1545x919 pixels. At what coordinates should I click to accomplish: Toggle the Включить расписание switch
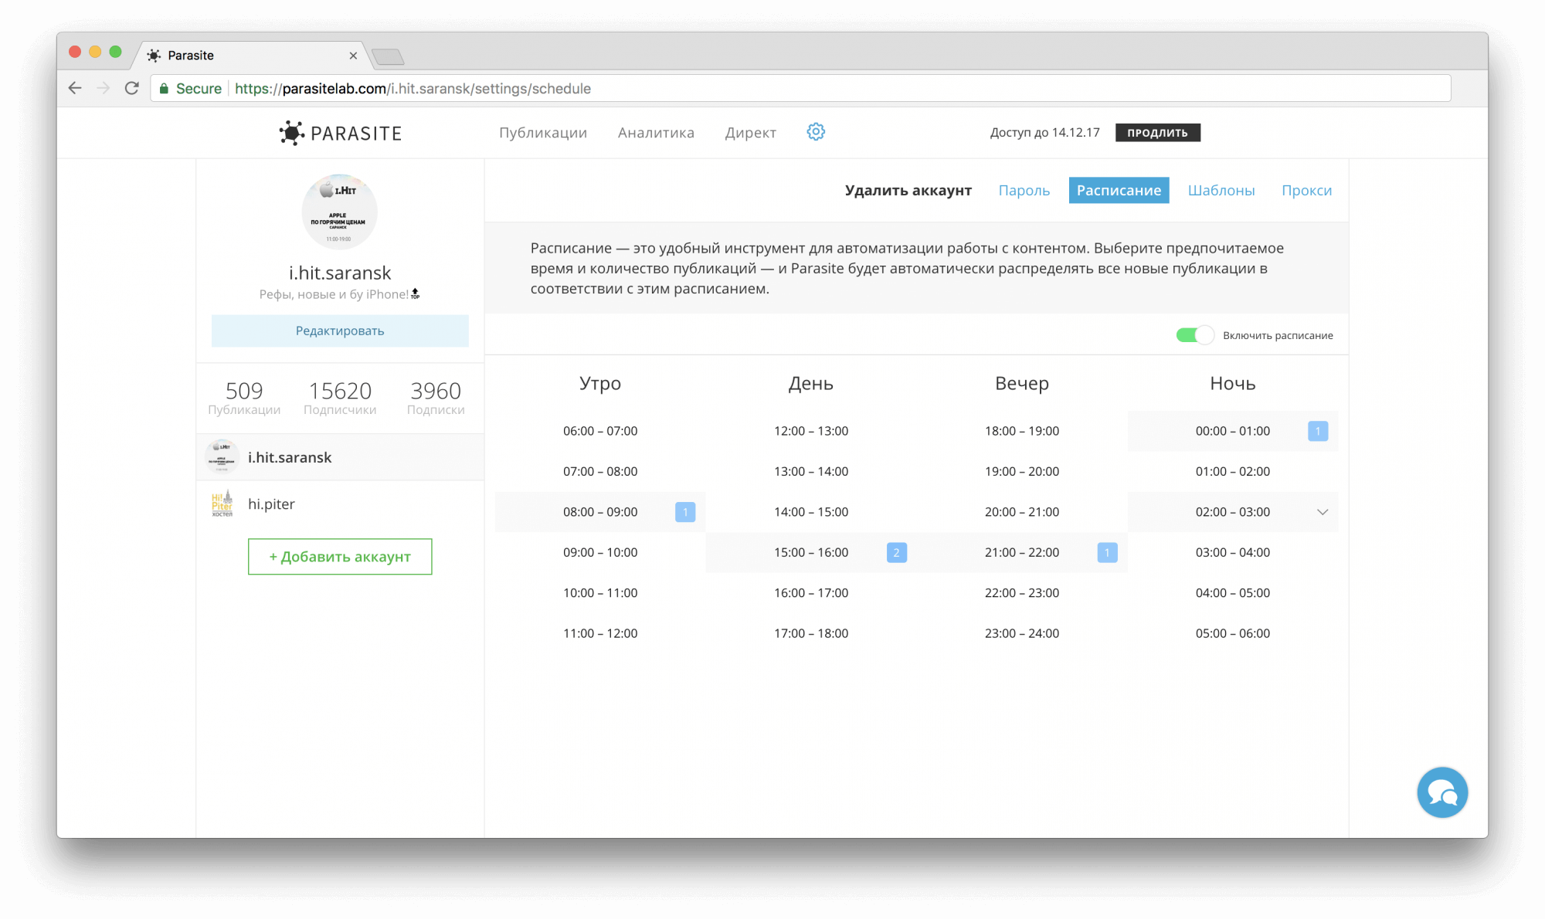point(1194,335)
